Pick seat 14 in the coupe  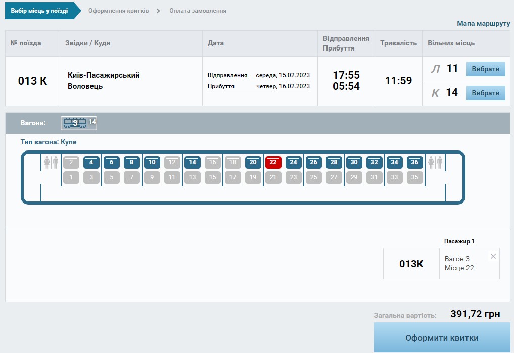coord(192,162)
